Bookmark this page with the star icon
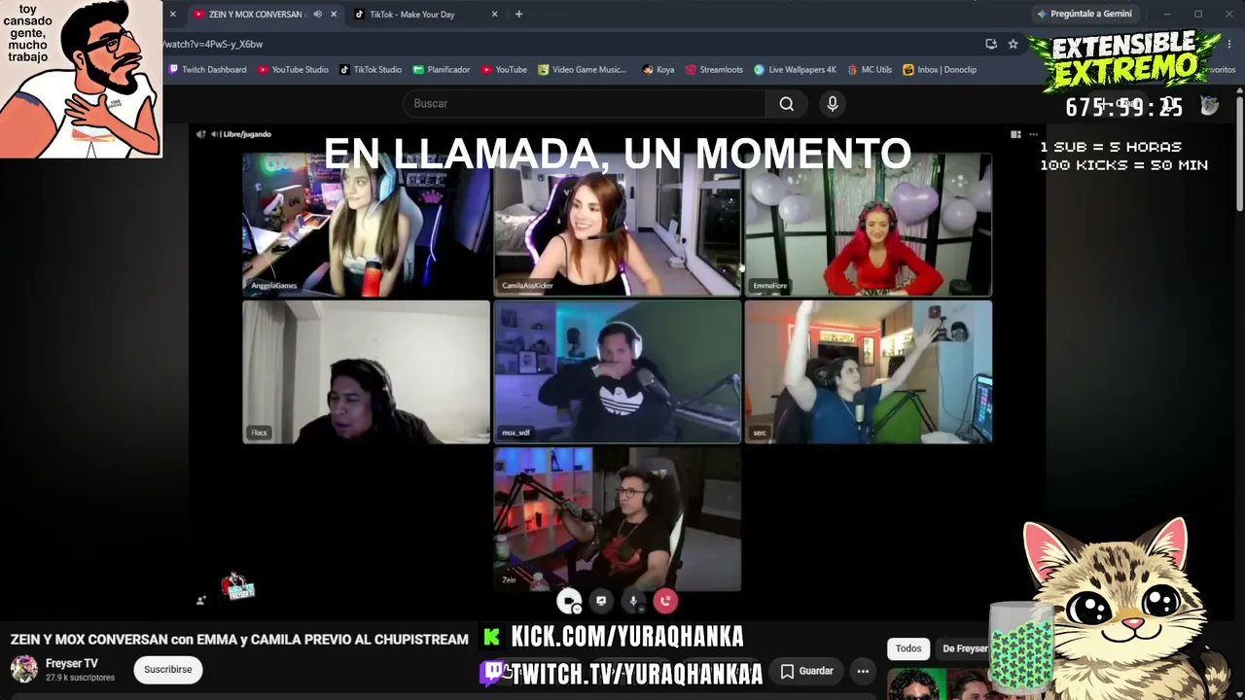The height and width of the screenshot is (700, 1245). tap(1013, 44)
